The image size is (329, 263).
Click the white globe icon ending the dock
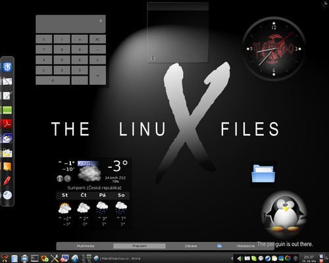(7, 195)
